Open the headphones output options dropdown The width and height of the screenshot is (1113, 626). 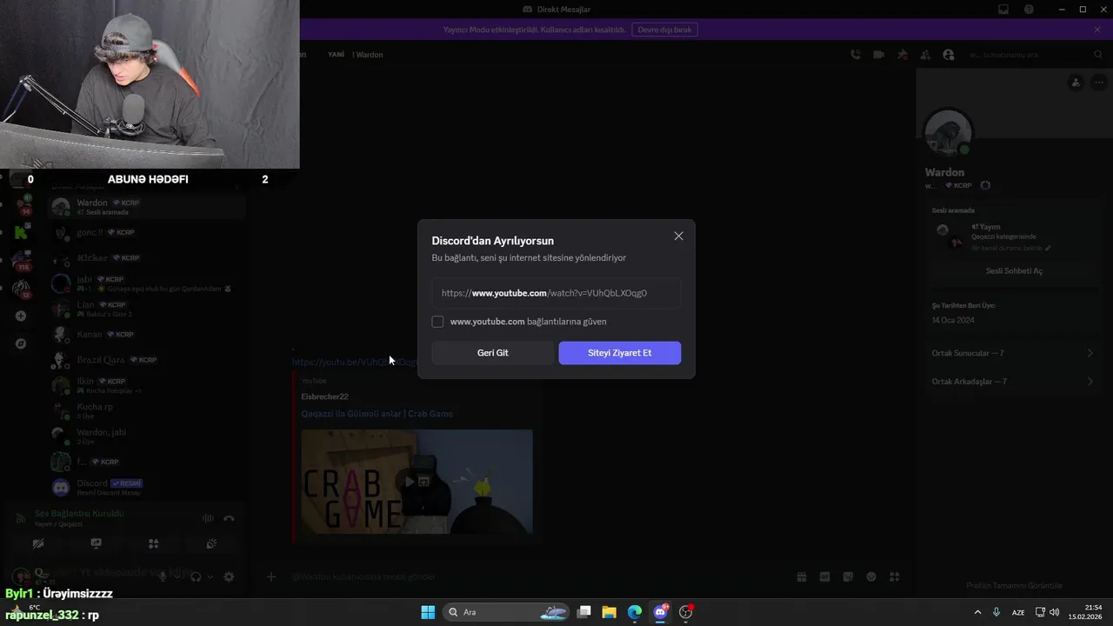coord(210,576)
